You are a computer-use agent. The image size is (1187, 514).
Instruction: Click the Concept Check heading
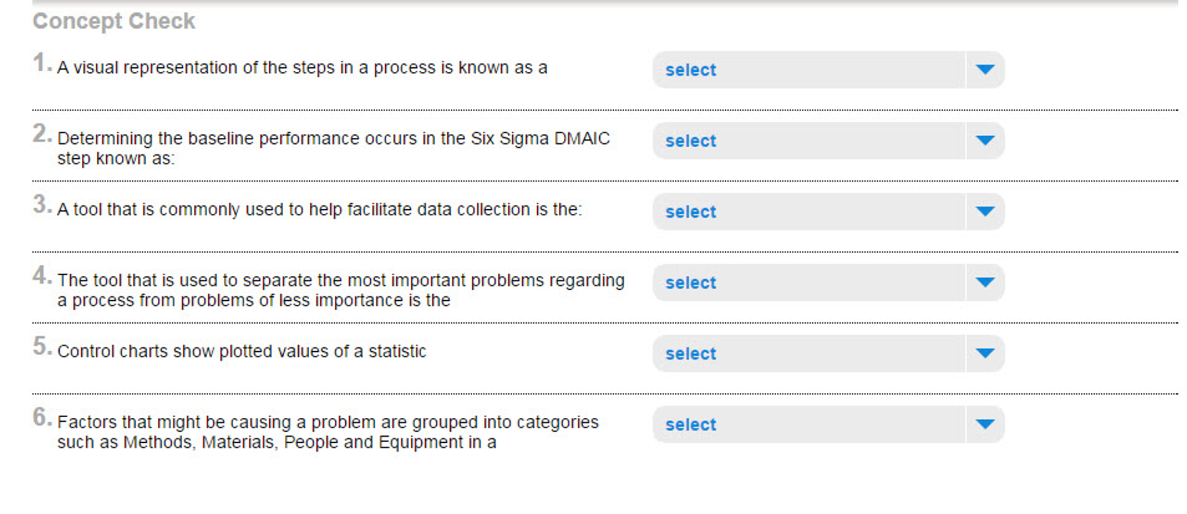pos(114,21)
